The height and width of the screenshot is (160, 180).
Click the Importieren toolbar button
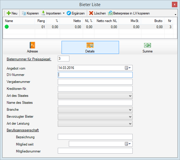click(51, 13)
